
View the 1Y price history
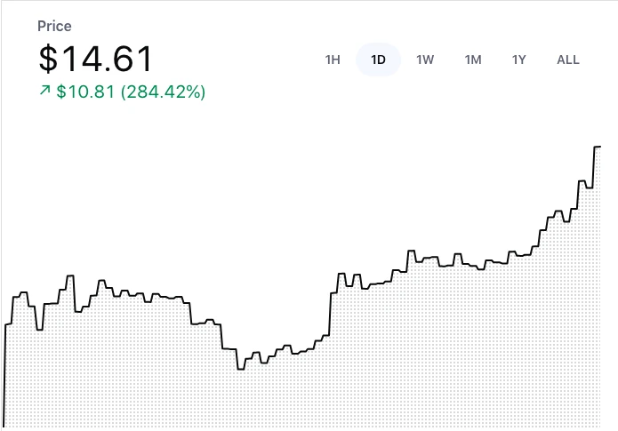tap(519, 60)
